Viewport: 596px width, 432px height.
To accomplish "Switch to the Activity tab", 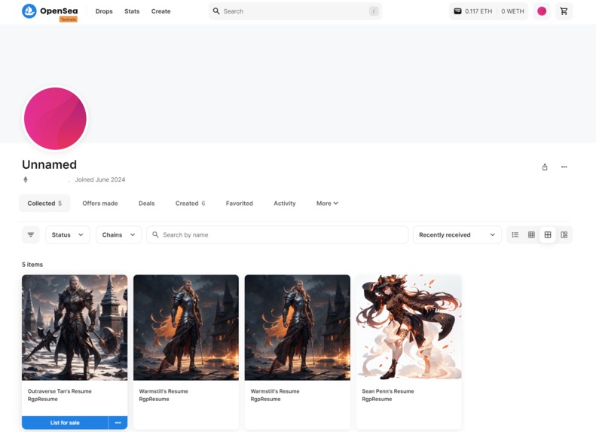I will (x=284, y=204).
